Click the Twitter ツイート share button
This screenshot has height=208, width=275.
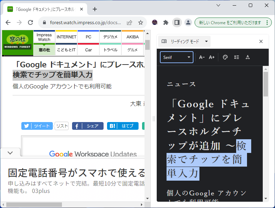tap(37, 126)
